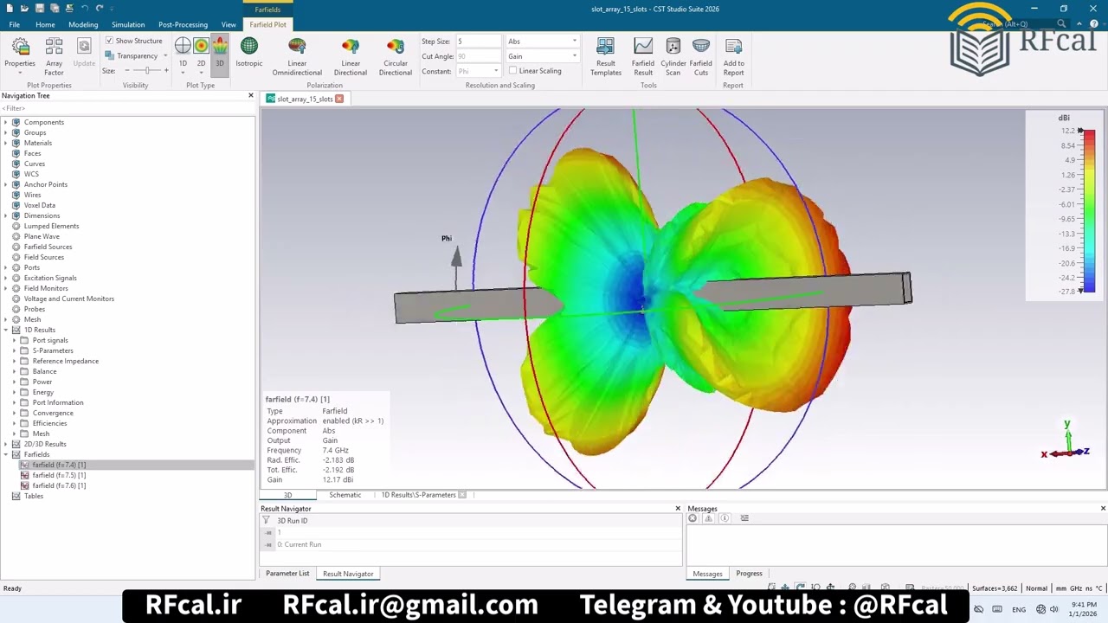Open the Cylinder Scan tool

click(x=673, y=56)
